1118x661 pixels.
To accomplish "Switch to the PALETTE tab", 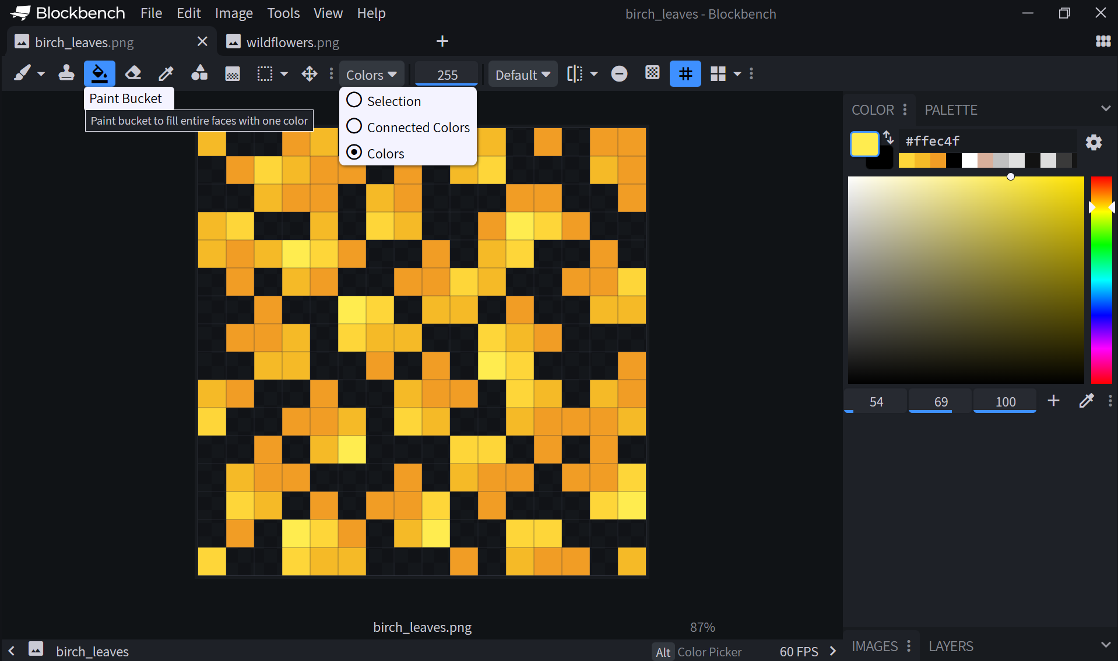I will click(951, 109).
